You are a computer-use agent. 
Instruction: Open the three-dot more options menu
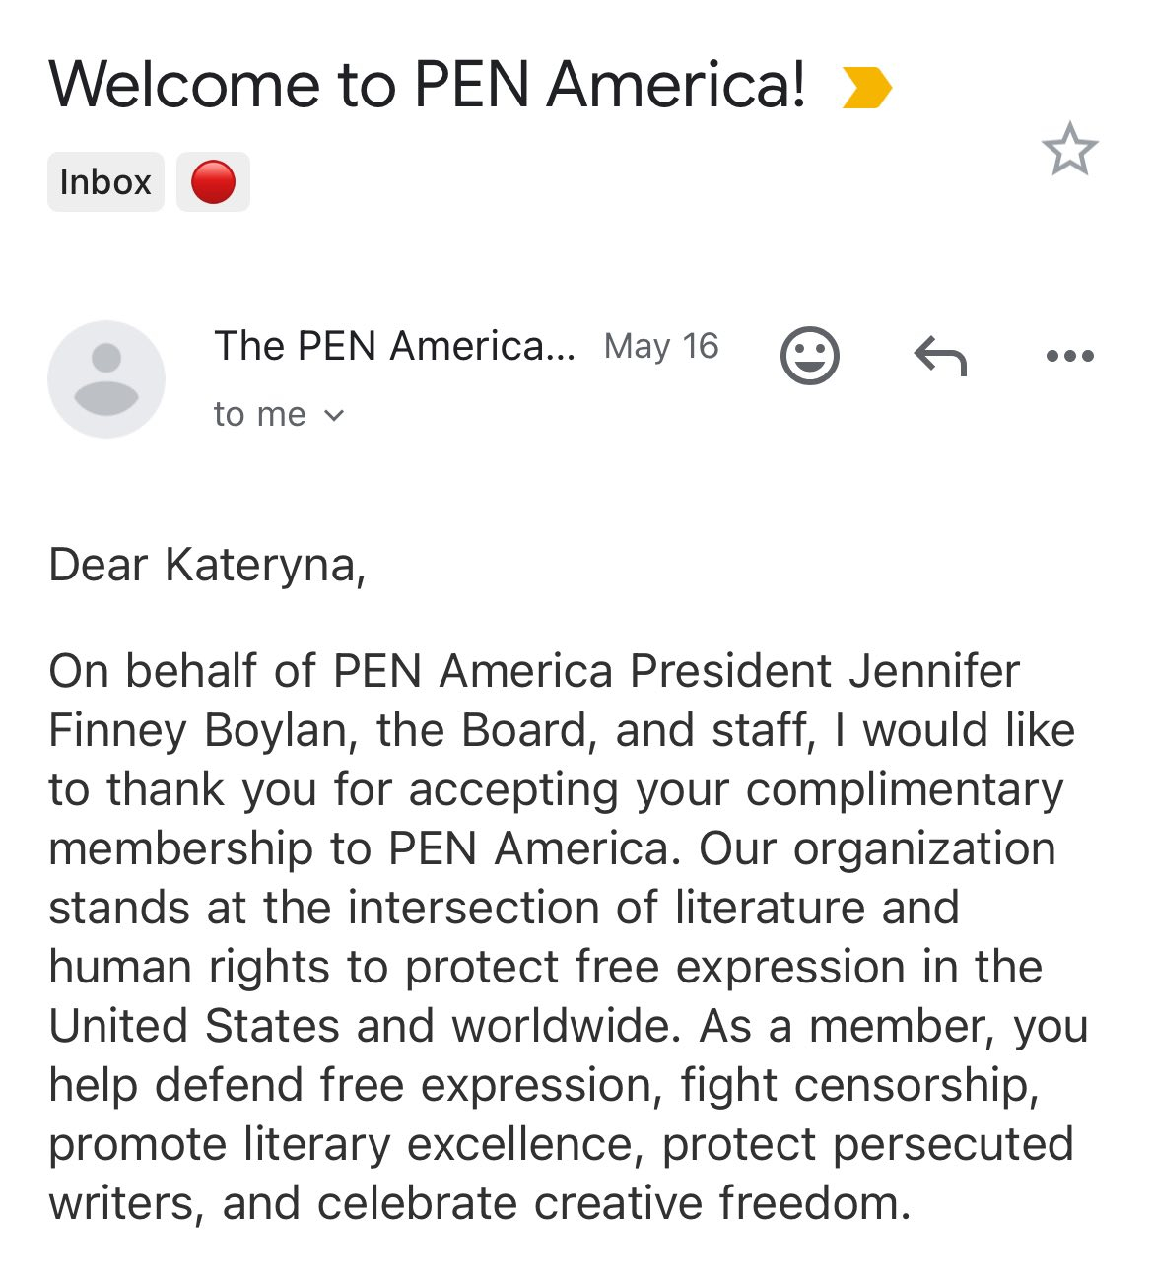[1070, 356]
